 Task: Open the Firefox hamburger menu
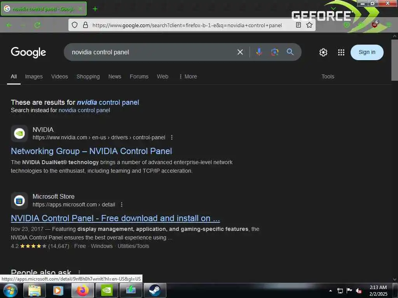389,25
